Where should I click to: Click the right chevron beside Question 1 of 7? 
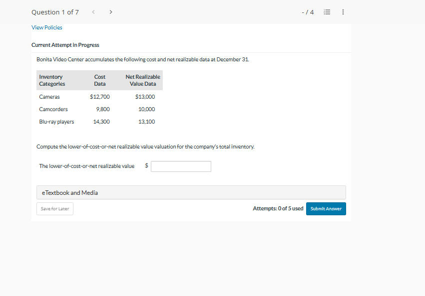pos(110,11)
